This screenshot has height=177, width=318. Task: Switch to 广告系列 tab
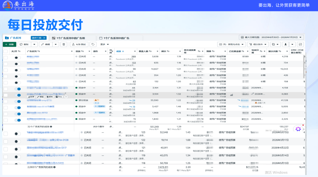(x=15, y=38)
